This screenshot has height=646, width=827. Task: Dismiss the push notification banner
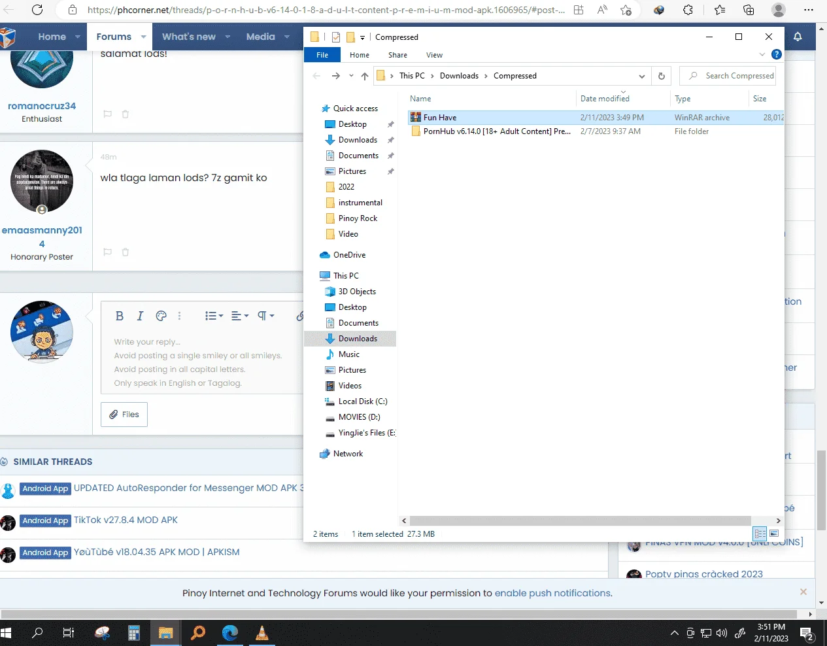[x=803, y=592]
